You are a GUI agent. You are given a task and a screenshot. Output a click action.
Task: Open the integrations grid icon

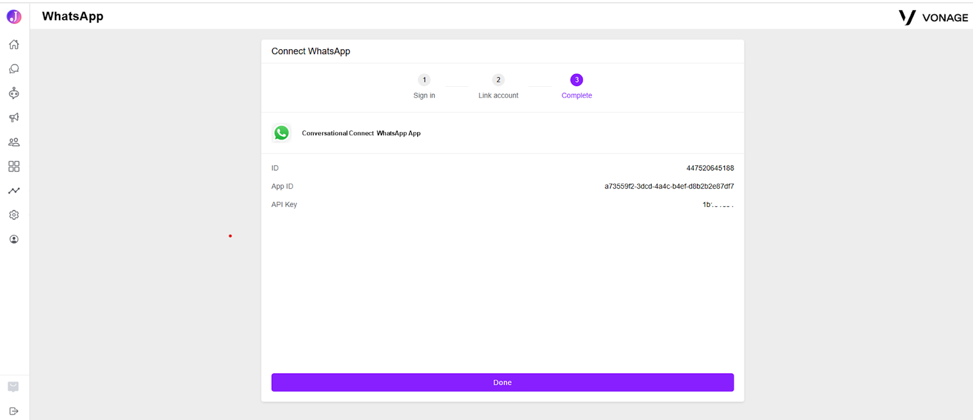click(x=14, y=166)
